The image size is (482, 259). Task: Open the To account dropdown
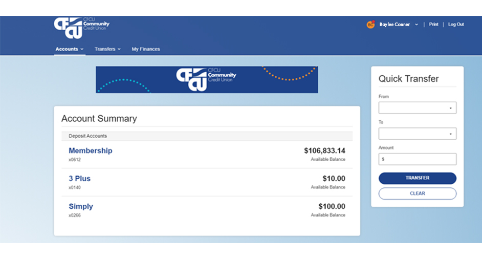point(418,134)
